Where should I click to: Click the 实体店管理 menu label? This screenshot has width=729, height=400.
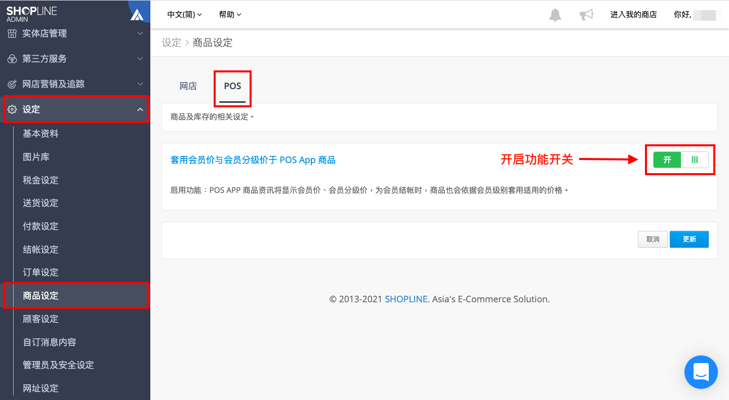[45, 33]
